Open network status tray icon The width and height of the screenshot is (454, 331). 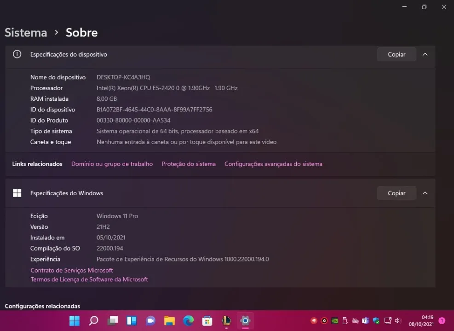pos(388,320)
